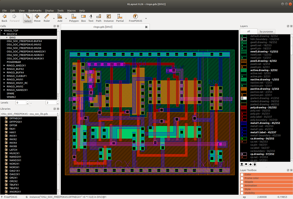The width and height of the screenshot is (293, 199).
Task: Select the Path tool
Action: point(99,18)
